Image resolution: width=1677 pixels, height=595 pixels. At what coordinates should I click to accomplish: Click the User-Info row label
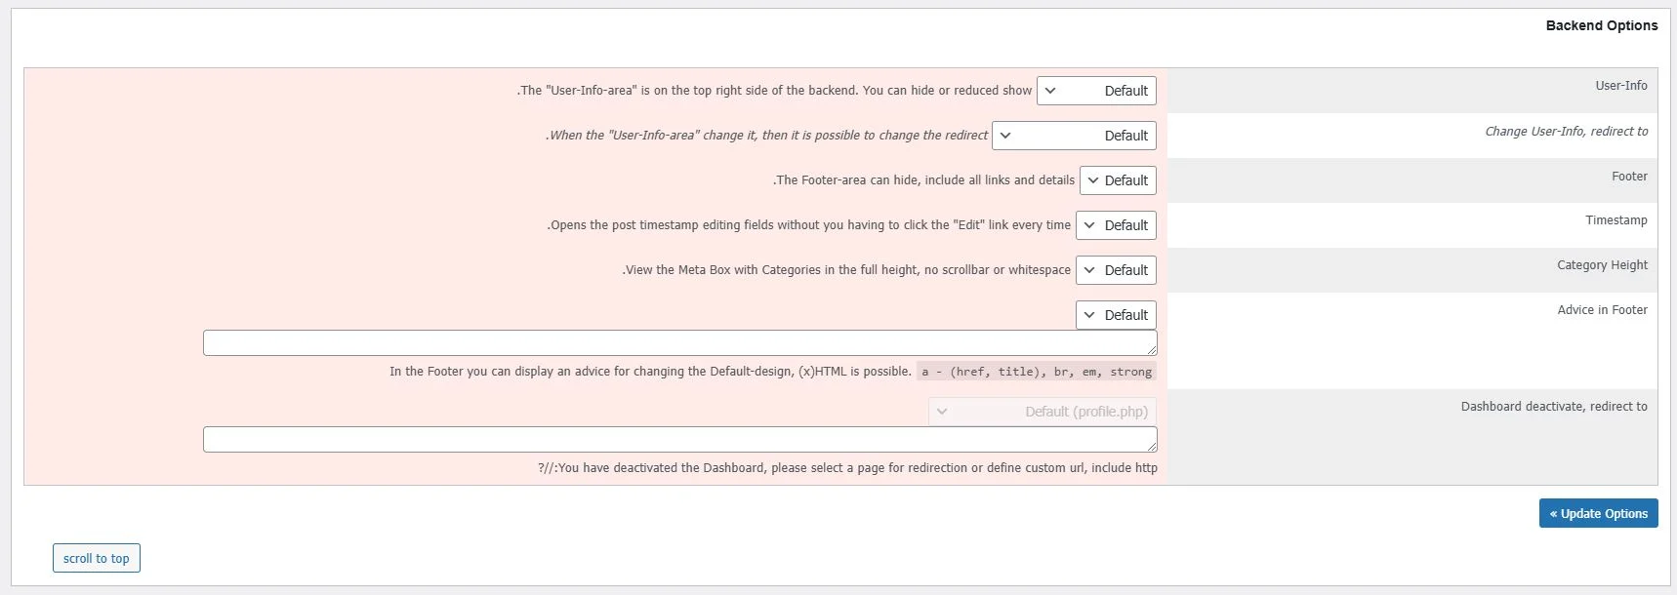point(1621,86)
